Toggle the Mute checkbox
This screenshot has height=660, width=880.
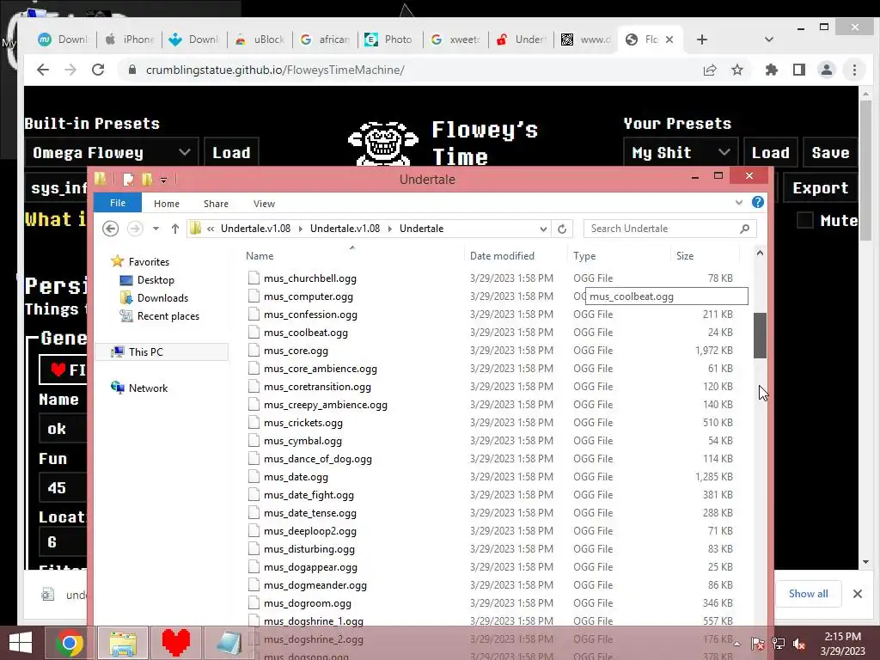point(804,220)
